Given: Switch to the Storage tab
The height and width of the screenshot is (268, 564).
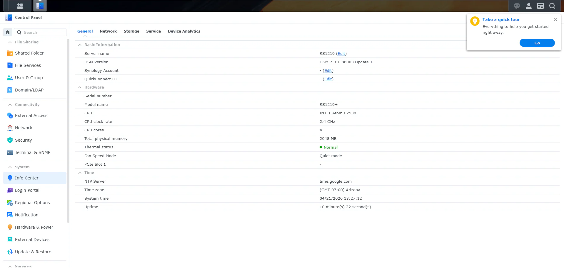Looking at the screenshot, I should point(131,31).
